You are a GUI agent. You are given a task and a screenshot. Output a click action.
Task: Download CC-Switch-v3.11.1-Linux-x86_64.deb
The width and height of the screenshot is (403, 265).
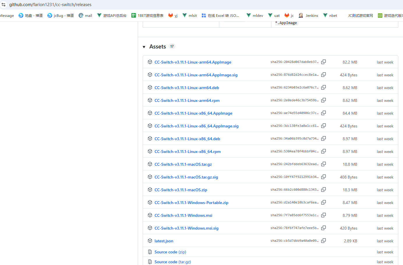(x=187, y=139)
